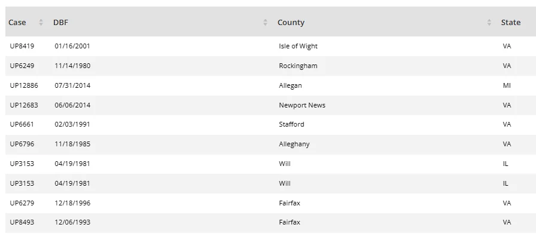Select the Allegan county cell
This screenshot has height=249, width=536.
click(290, 85)
